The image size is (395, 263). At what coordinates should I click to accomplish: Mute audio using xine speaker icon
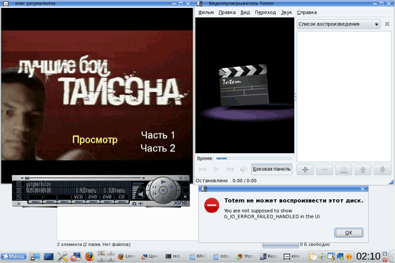point(141,204)
